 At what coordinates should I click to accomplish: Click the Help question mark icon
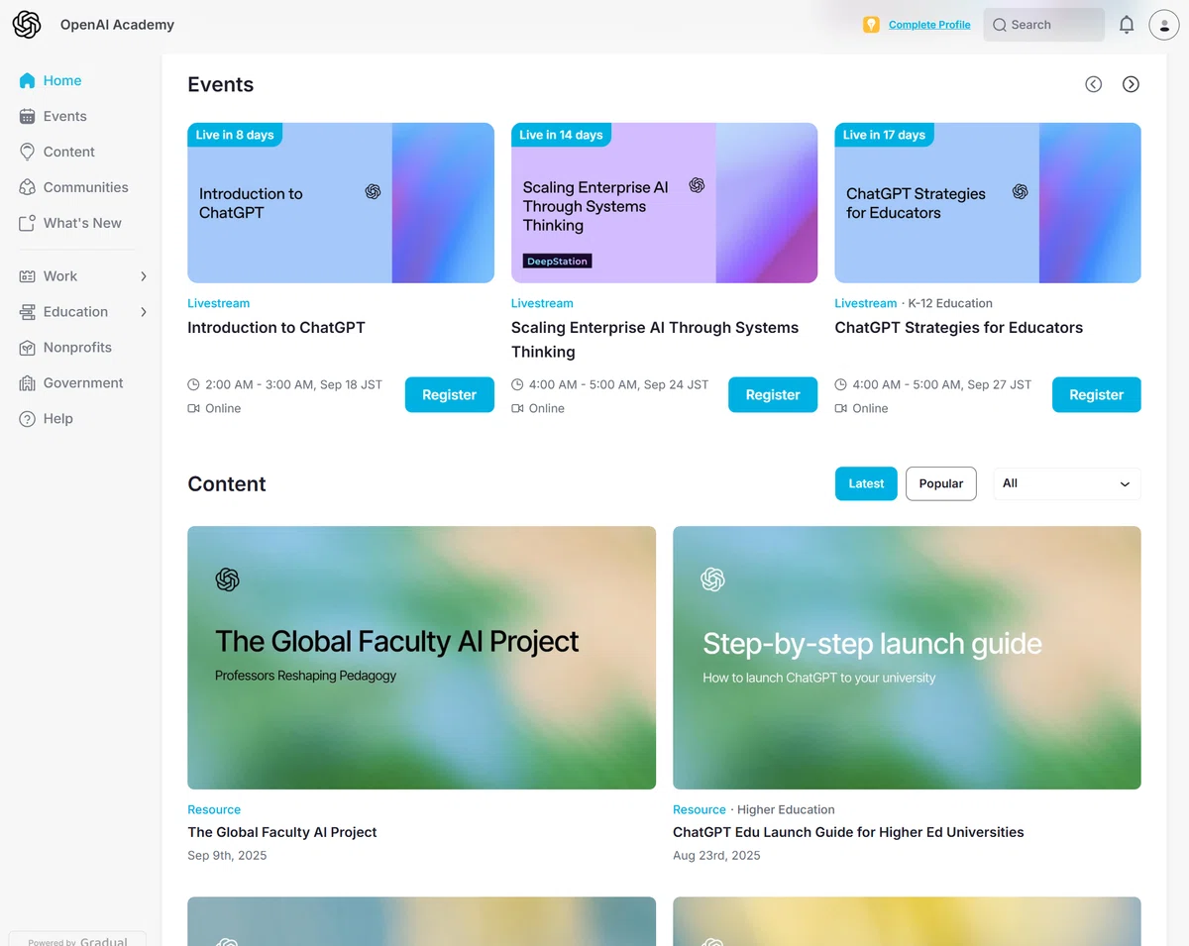pos(27,419)
